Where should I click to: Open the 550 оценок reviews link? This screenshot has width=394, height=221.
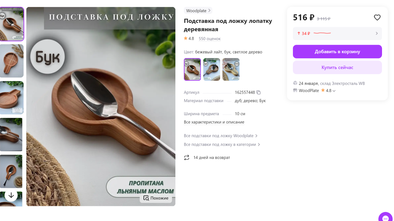209,38
